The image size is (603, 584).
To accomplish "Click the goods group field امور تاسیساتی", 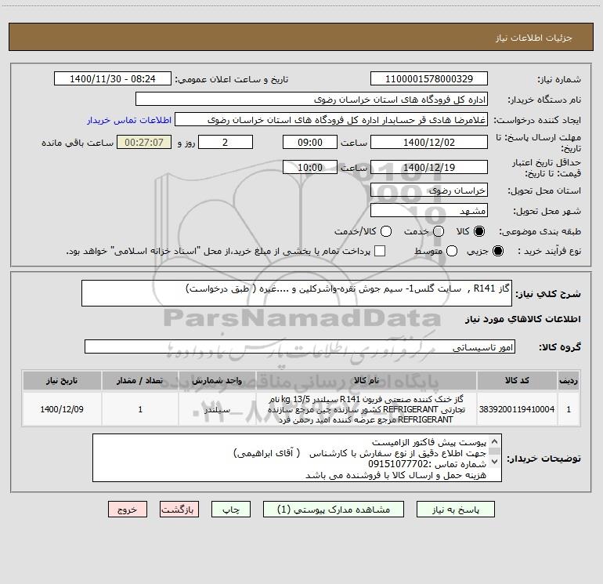I will [x=300, y=346].
